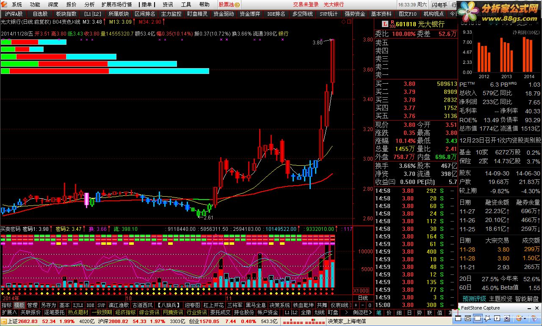542x326 pixels.
Task: Select the 笔 tick tab
Action: pos(378,312)
